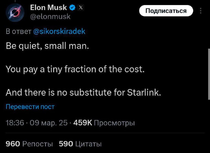Screen dimensions: 210x153
Task: Click the 18:36 post timestamp
Action: [14, 123]
